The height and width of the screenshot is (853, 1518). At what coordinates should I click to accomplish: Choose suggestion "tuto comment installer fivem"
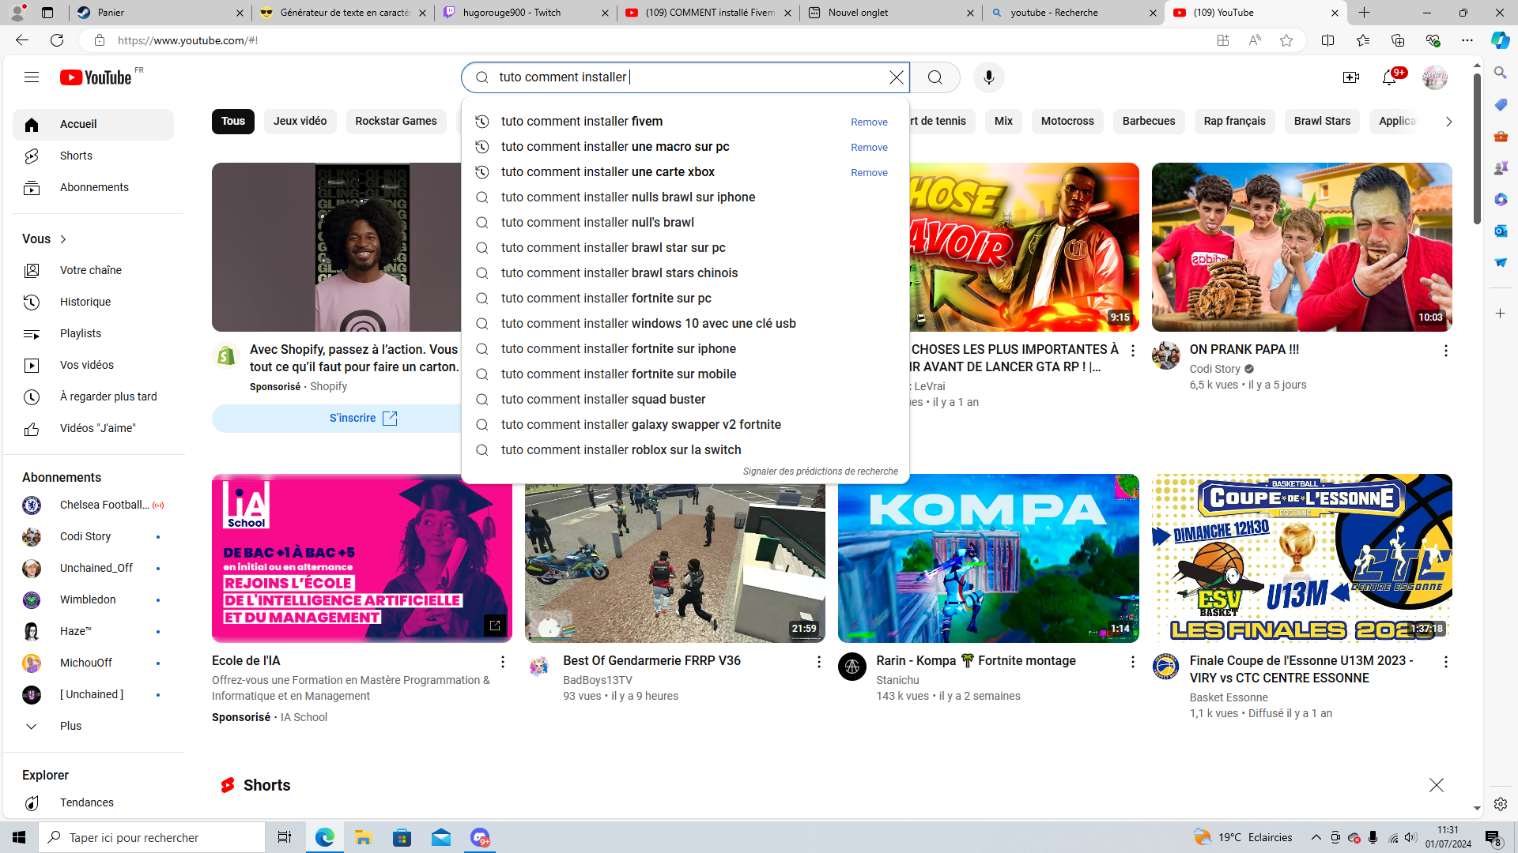581,122
